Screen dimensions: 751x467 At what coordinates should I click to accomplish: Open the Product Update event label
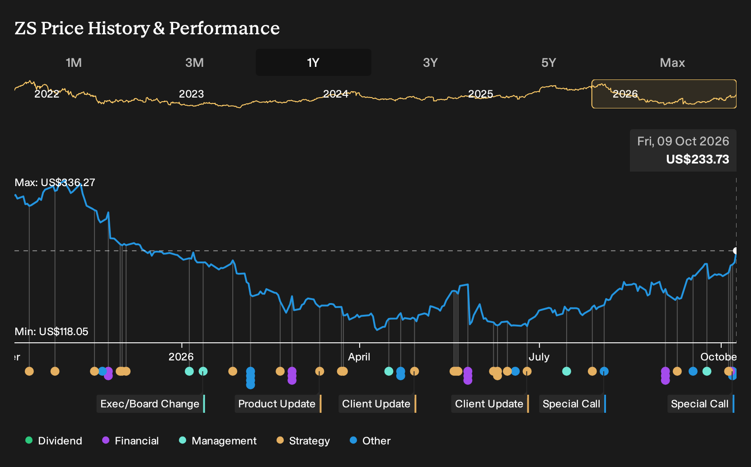click(x=278, y=404)
